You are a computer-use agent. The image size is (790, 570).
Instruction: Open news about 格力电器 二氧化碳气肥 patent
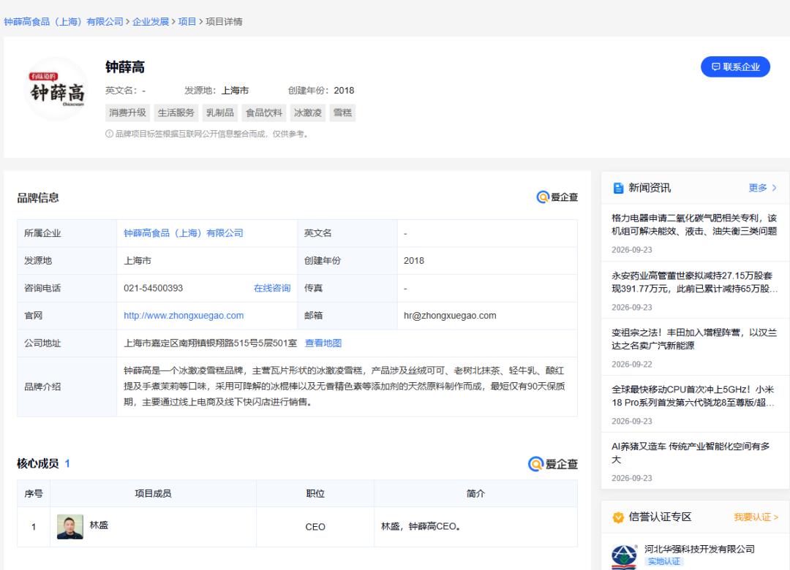tap(693, 224)
